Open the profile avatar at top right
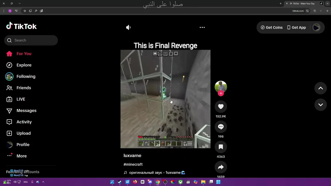Image resolution: width=331 pixels, height=186 pixels. (x=317, y=27)
